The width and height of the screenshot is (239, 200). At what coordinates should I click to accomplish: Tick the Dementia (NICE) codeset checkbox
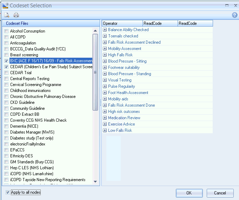6,126
